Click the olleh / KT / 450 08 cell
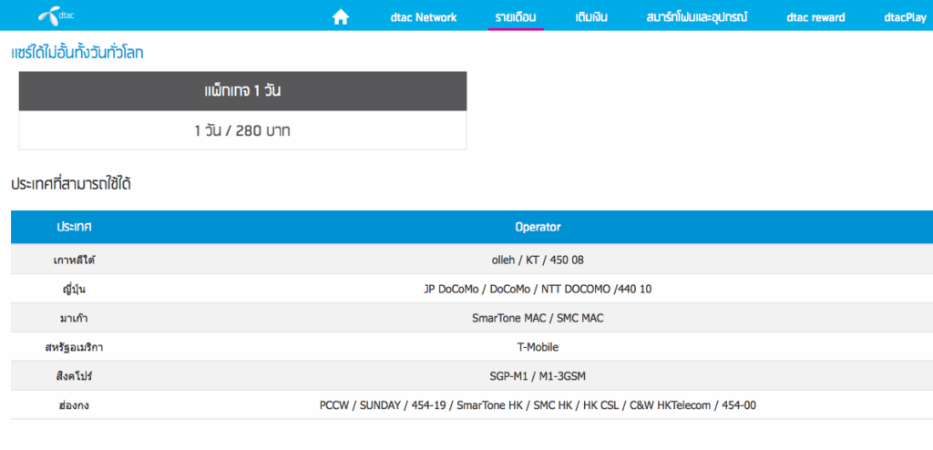This screenshot has height=450, width=933. coord(538,260)
